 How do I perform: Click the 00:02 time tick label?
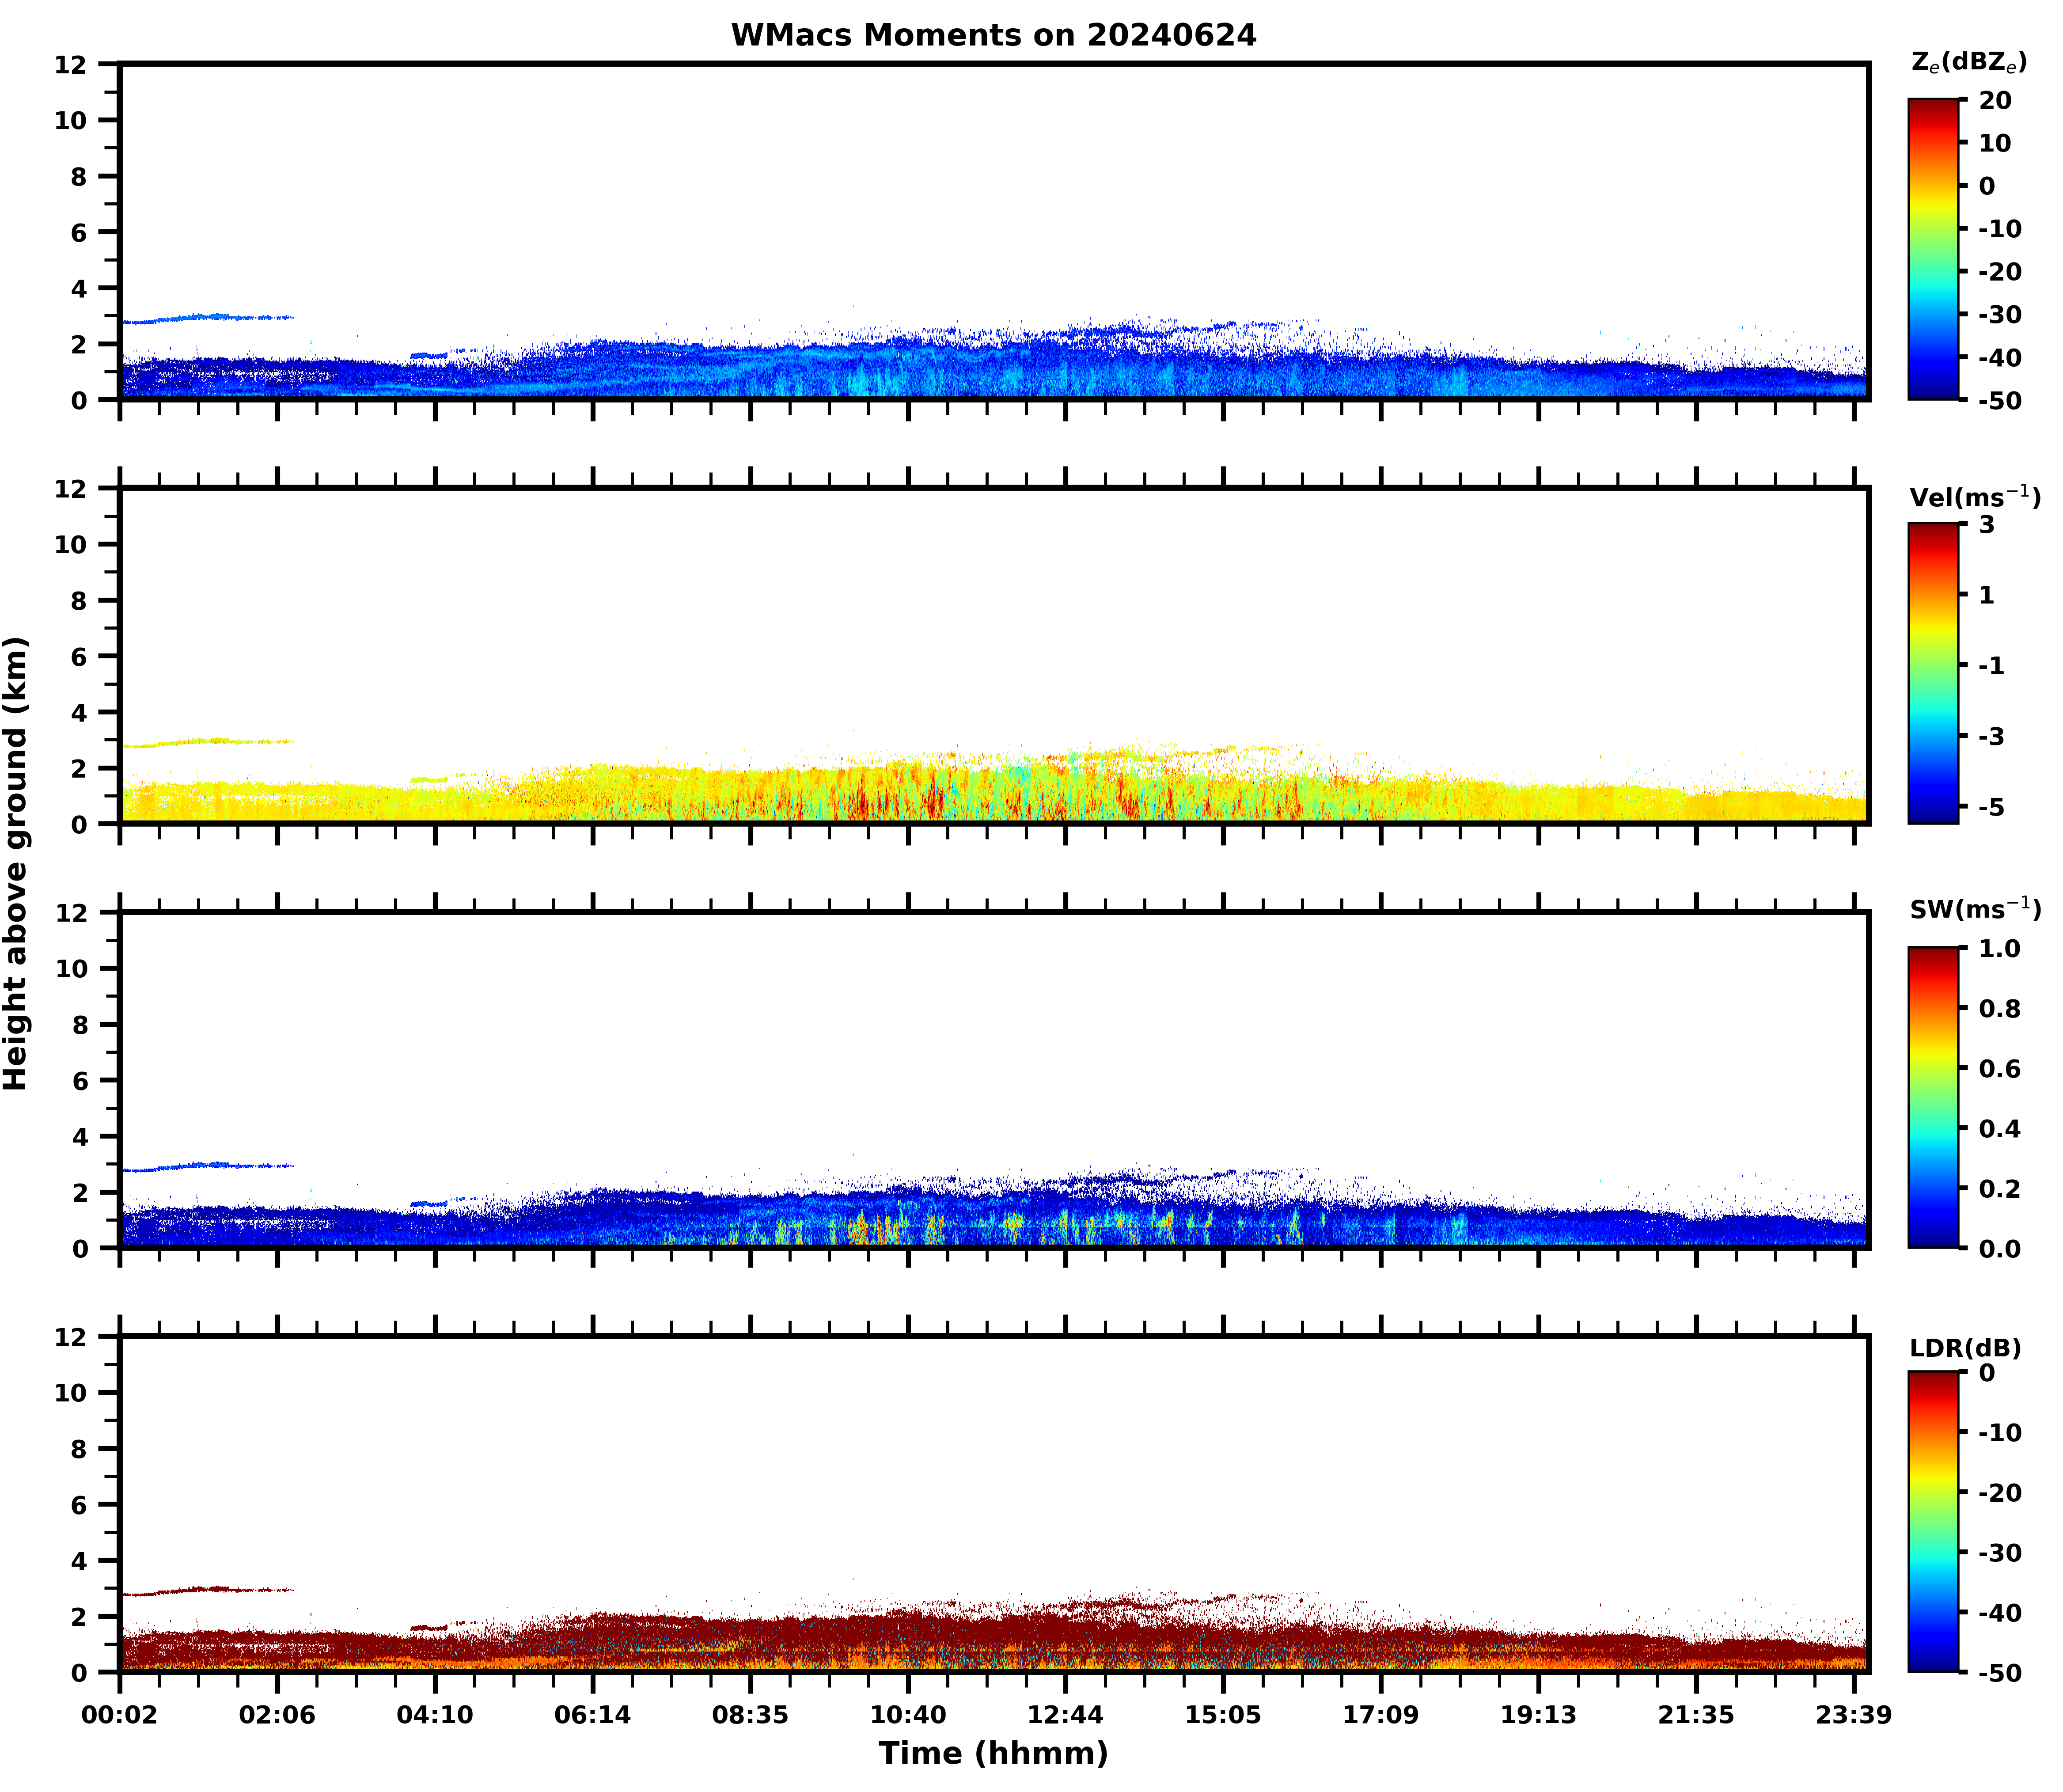(120, 1715)
